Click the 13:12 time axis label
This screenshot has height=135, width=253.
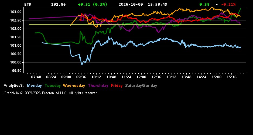click(171, 77)
